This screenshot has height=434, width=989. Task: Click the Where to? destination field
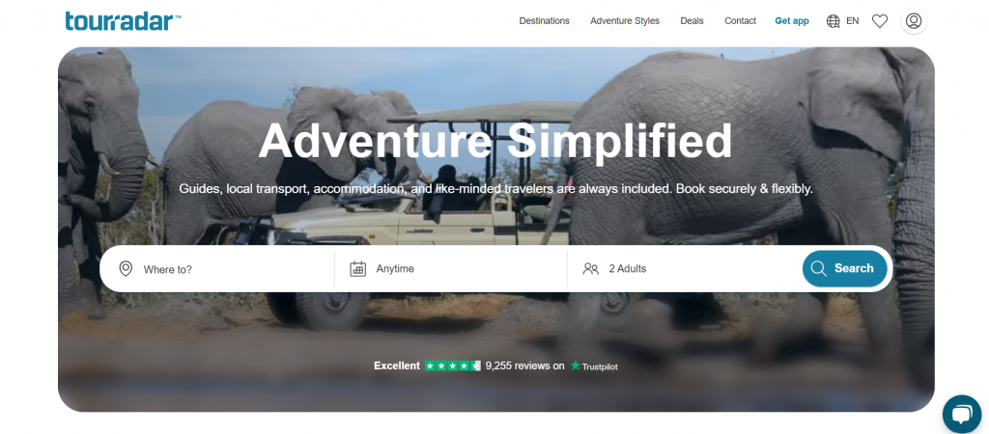click(x=217, y=269)
